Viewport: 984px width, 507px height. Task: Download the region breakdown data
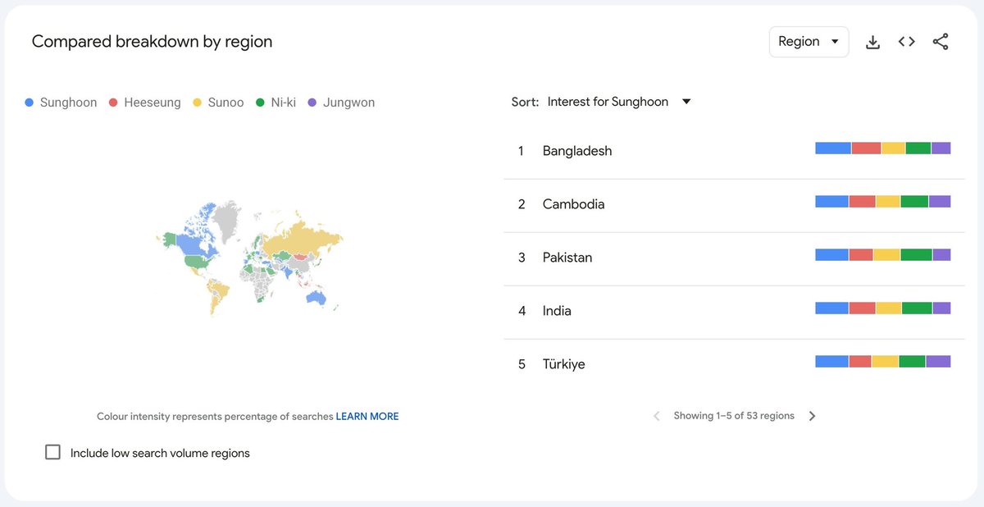872,42
